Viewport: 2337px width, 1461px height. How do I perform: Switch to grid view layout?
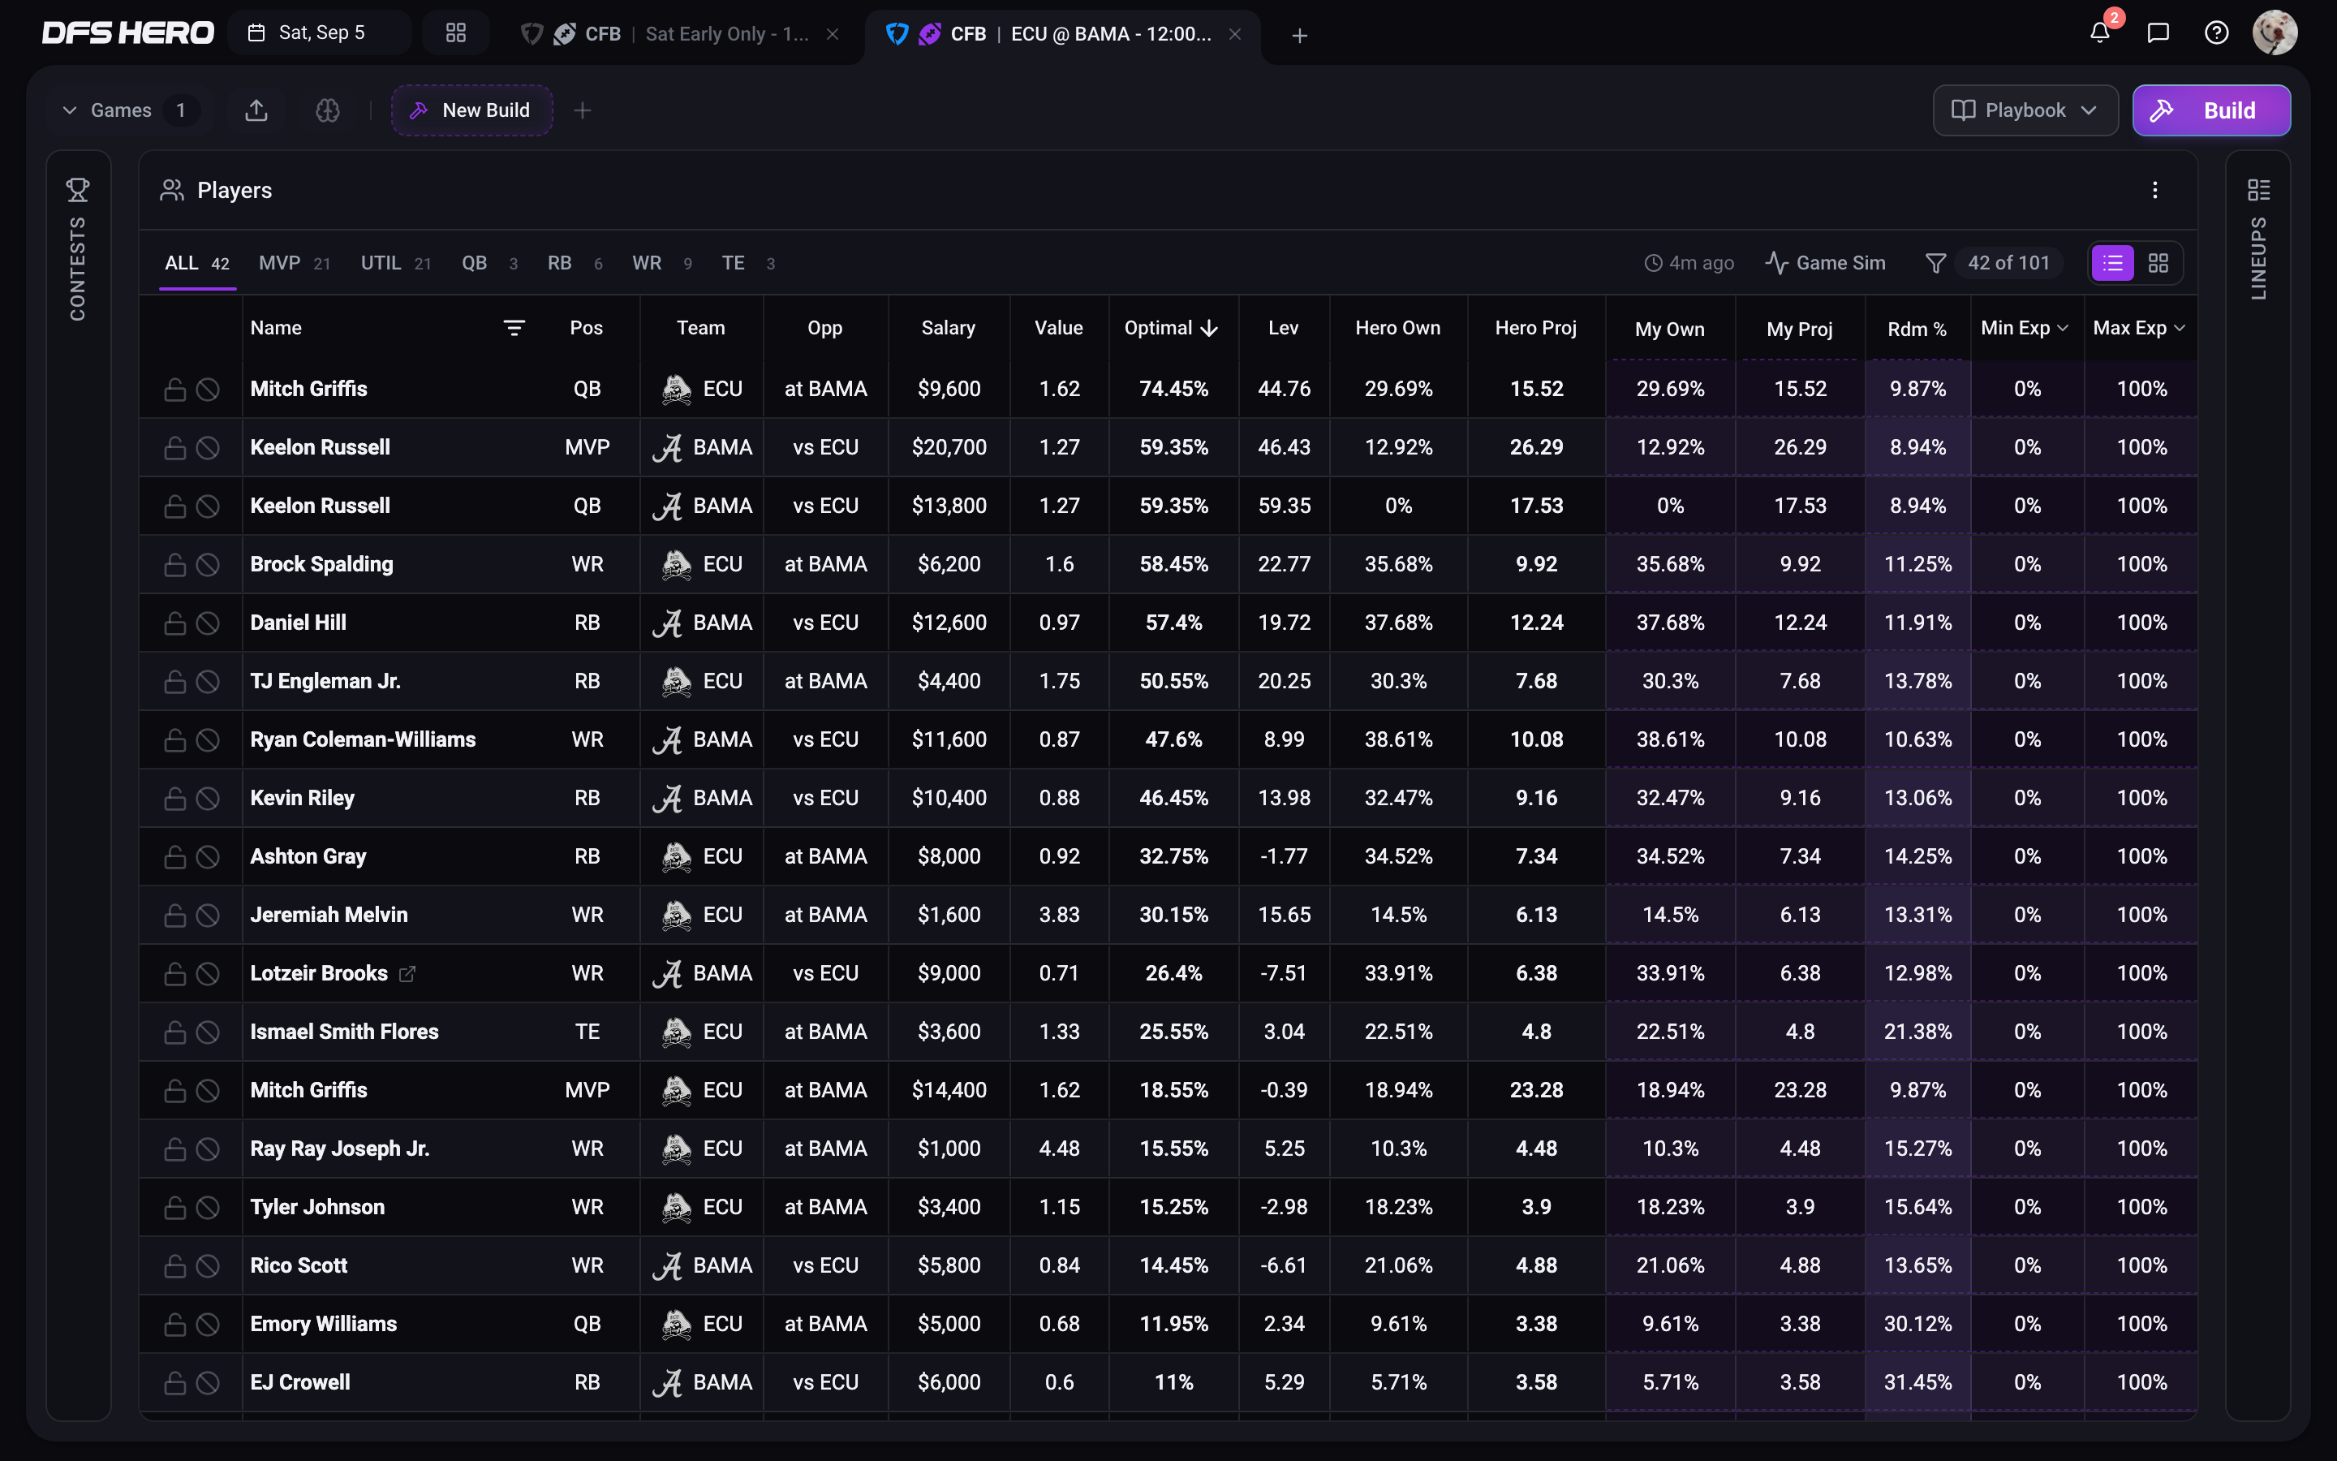(2158, 263)
